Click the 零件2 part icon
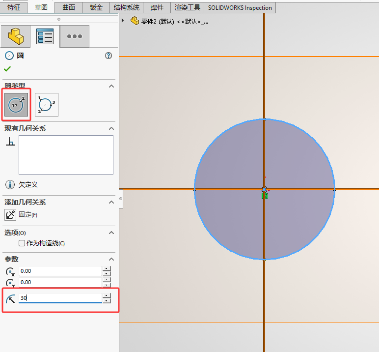The height and width of the screenshot is (352, 379). tap(135, 21)
